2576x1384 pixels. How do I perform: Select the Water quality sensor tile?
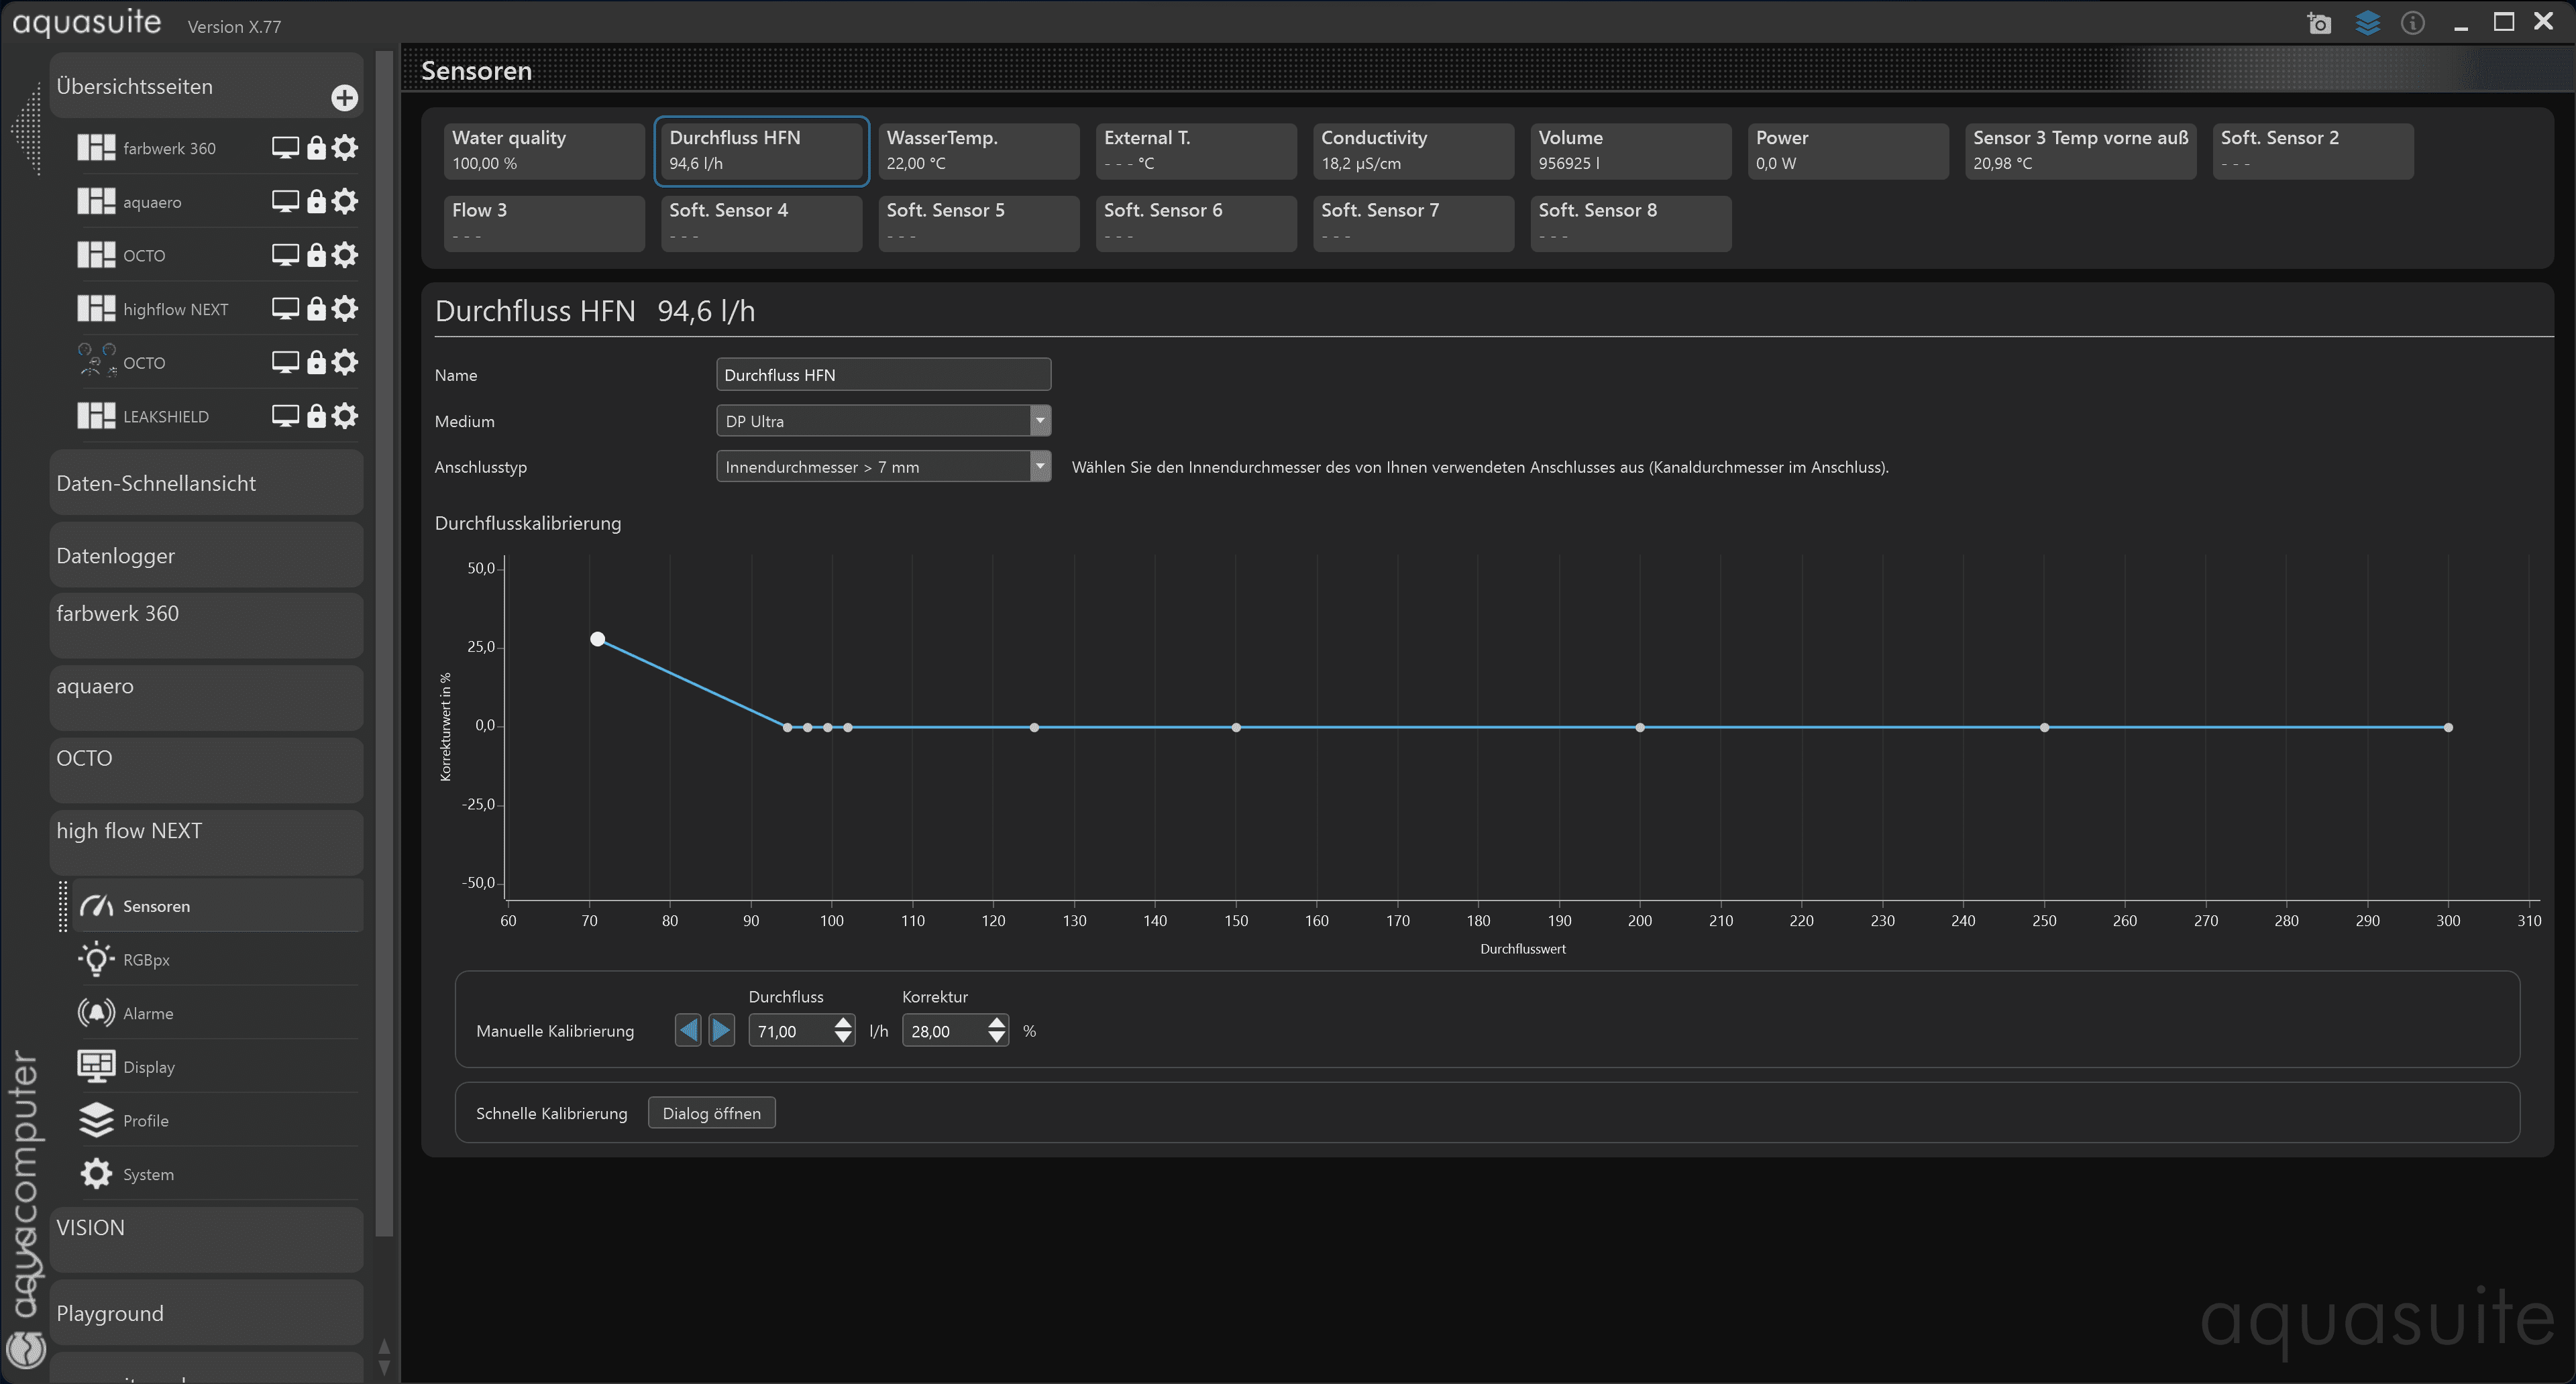544,151
